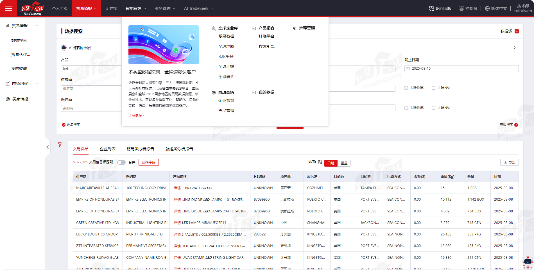Viewport: 534px width, 270px height.
Task: Select 全球地图 in the mega menu
Action: click(226, 46)
